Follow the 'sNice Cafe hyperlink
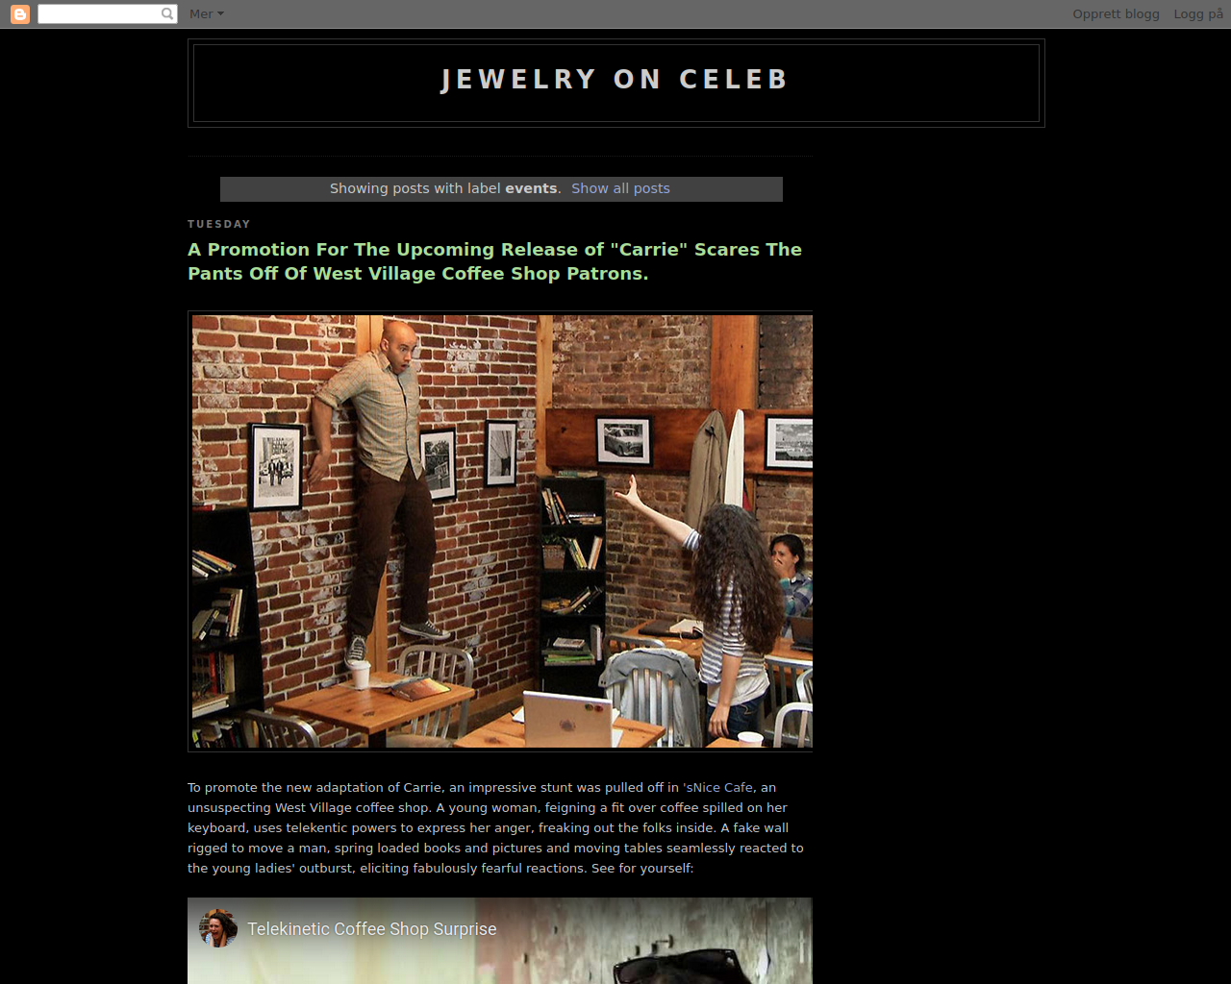This screenshot has height=984, width=1231. [717, 787]
